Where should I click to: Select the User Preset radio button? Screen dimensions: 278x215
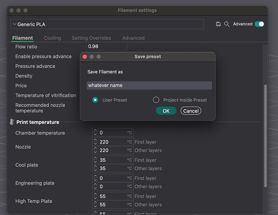tap(95, 100)
